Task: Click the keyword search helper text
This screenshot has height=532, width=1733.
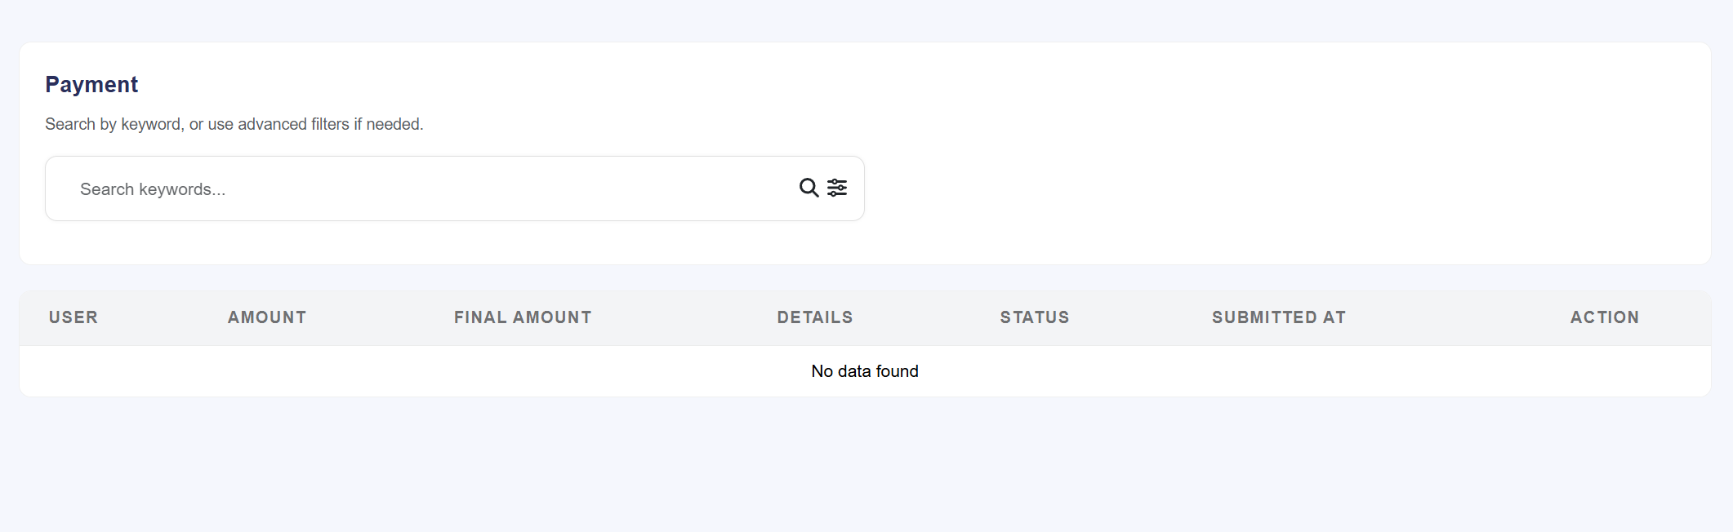Action: click(235, 124)
